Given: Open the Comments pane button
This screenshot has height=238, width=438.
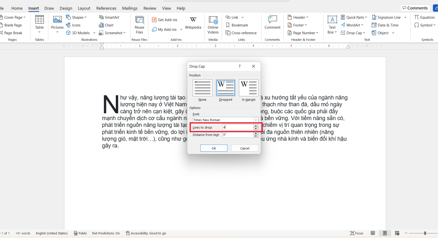Looking at the screenshot, I should (x=415, y=8).
